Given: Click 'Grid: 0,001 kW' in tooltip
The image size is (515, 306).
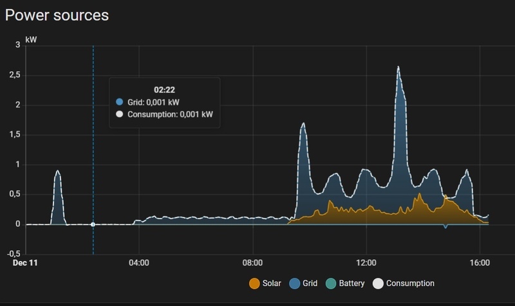Looking at the screenshot, I should tap(153, 102).
